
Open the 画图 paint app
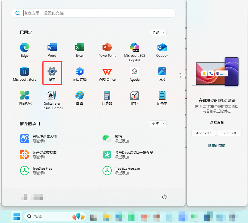coord(80,98)
